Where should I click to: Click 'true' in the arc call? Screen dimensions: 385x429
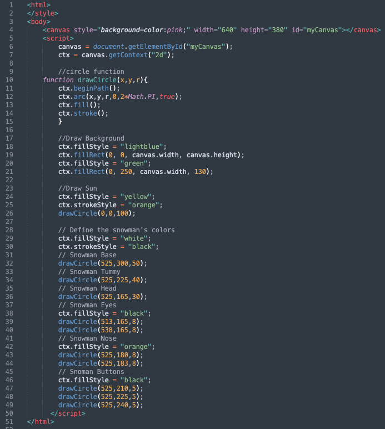tap(167, 97)
